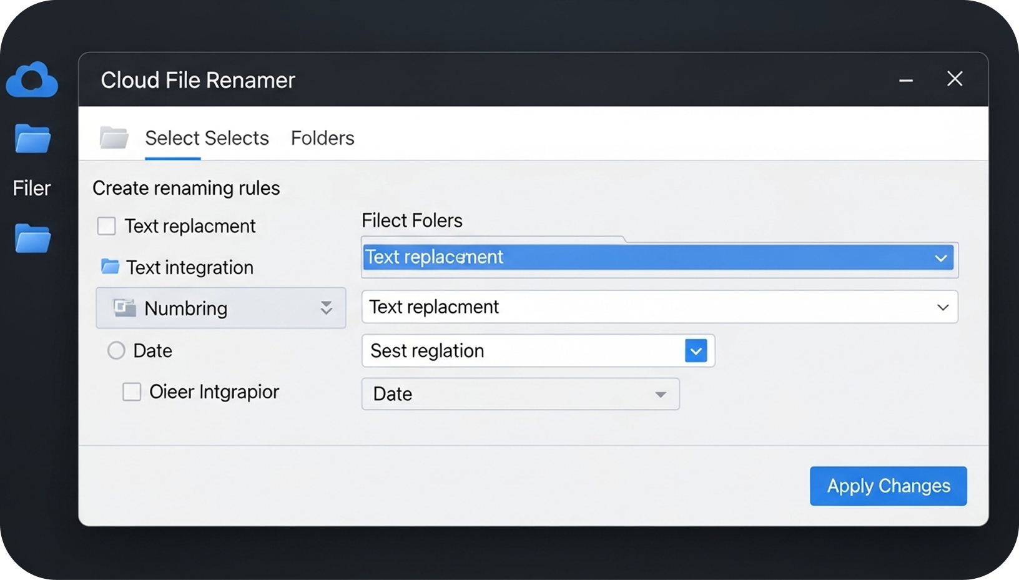Expand the Numbring dropdown chevron
1019x580 pixels.
click(327, 308)
